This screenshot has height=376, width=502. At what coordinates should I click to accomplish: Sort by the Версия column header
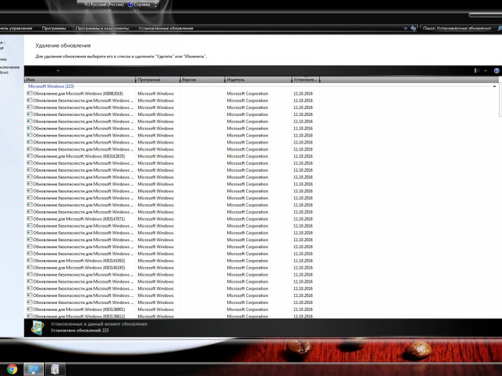pos(203,80)
